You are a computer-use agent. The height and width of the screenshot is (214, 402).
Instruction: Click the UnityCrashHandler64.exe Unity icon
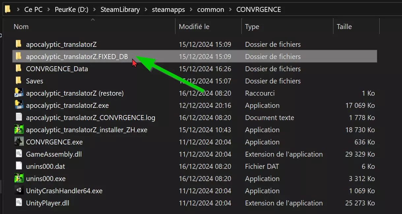pyautogui.click(x=19, y=191)
